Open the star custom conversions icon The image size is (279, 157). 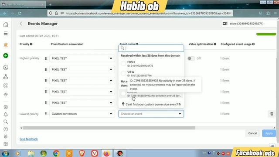[6, 85]
